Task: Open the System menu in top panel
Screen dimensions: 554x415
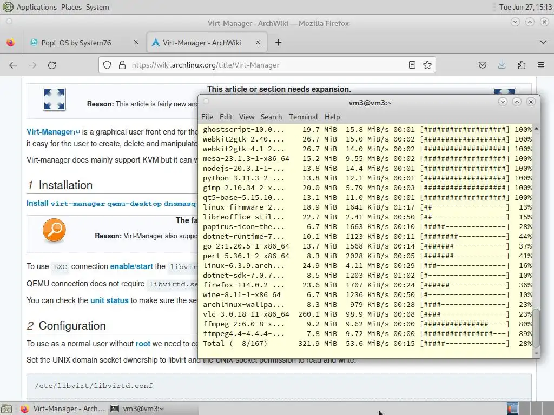Action: click(97, 7)
